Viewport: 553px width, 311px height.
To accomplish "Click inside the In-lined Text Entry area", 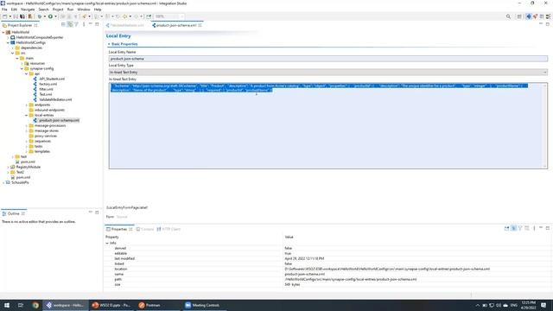I will coord(328,125).
